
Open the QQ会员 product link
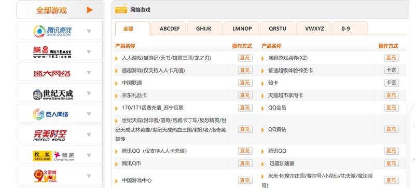click(277, 108)
